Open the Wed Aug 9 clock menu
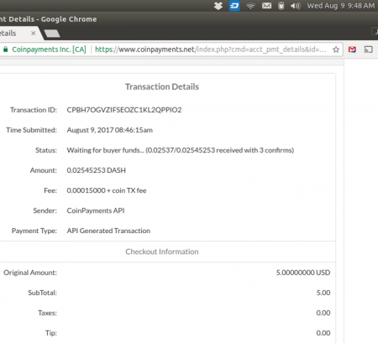Viewport: 378px width, 343px height. pos(341,6)
